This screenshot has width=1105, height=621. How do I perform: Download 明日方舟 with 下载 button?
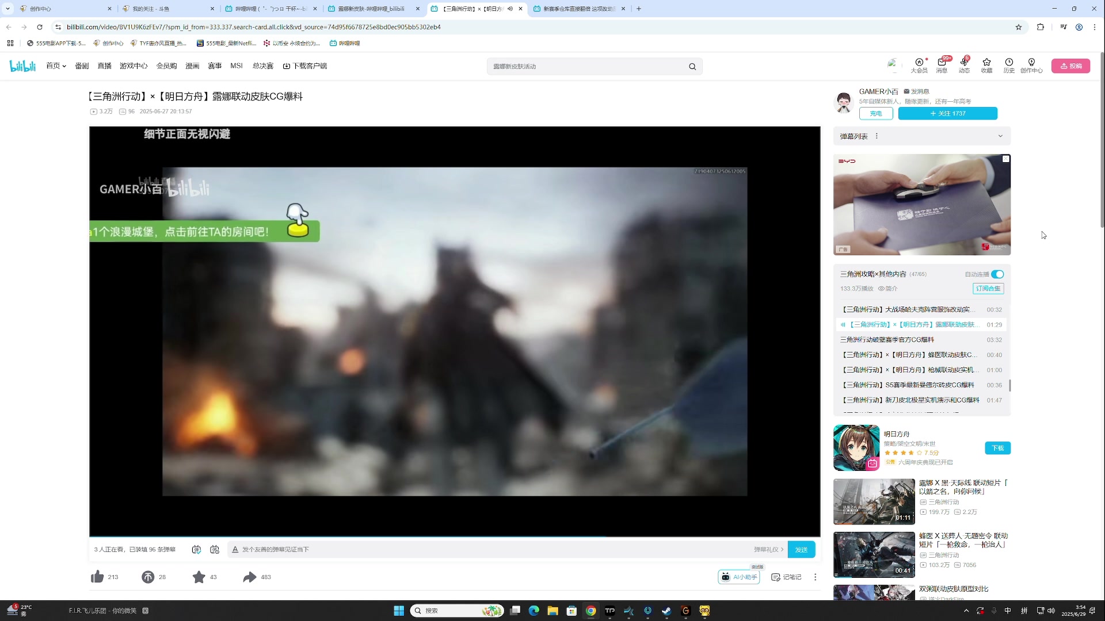click(x=997, y=448)
